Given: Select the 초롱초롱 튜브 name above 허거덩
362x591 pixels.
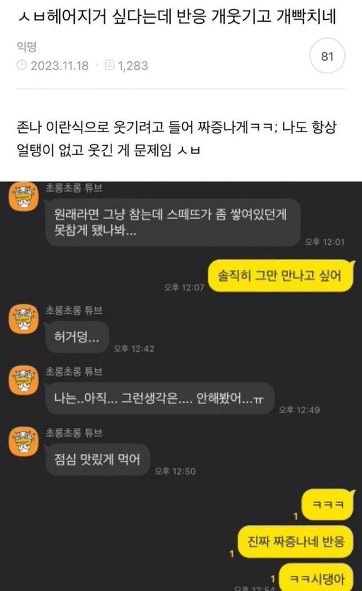Looking at the screenshot, I should (74, 310).
